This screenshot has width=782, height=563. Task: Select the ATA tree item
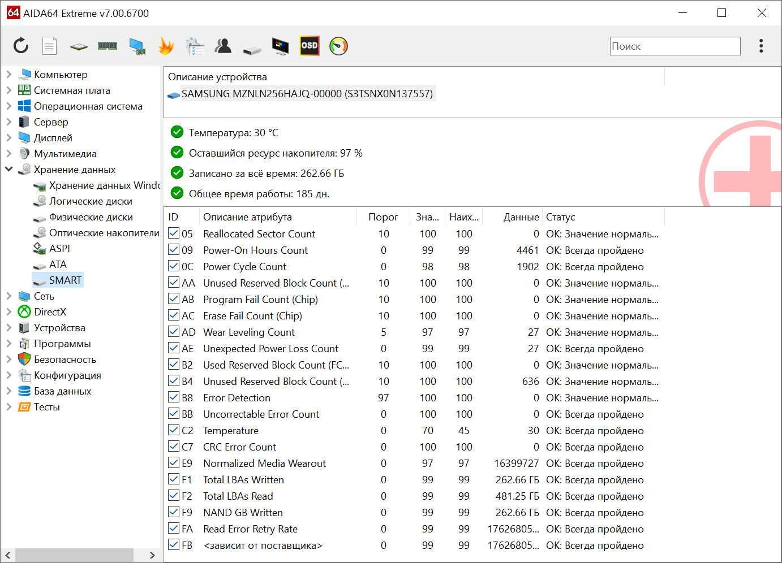point(58,264)
